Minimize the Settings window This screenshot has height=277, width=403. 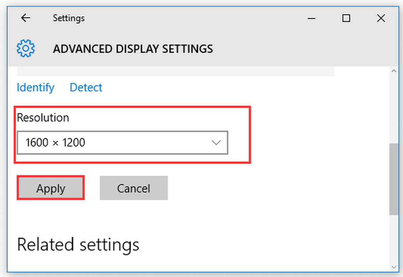[x=312, y=18]
